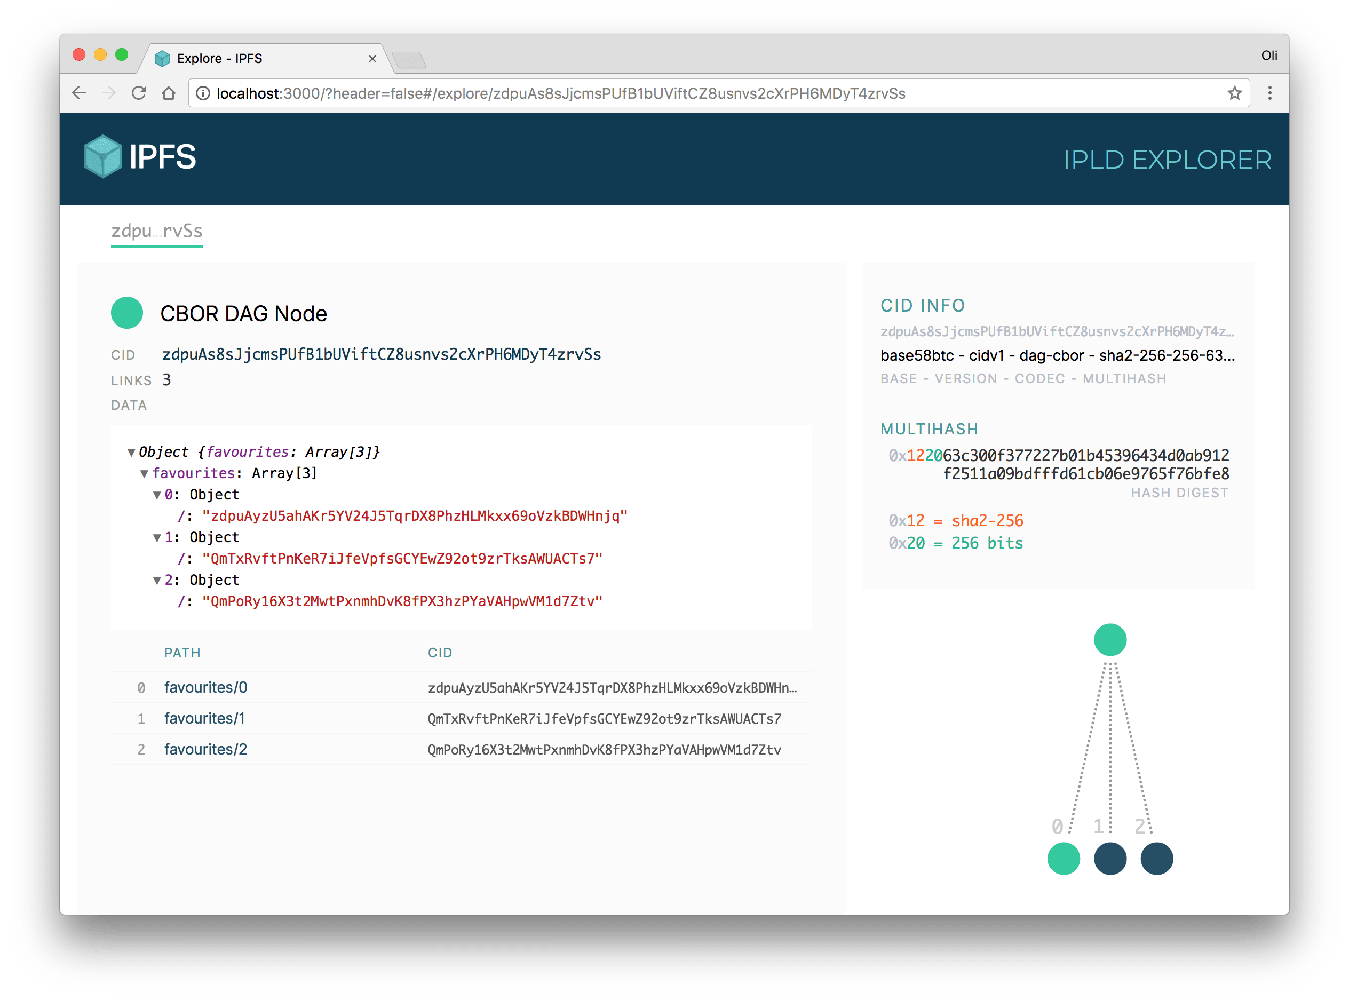
Task: Switch to the Explore - IPFS browser tab
Action: pyautogui.click(x=219, y=58)
